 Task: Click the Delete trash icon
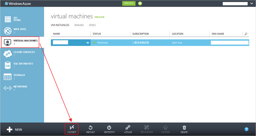click(x=184, y=127)
